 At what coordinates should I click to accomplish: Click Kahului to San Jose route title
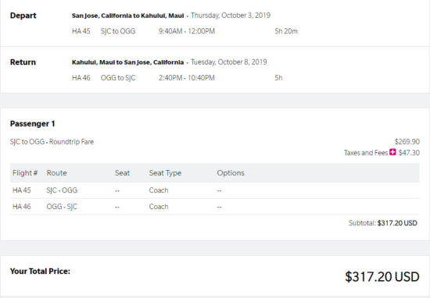coord(127,62)
